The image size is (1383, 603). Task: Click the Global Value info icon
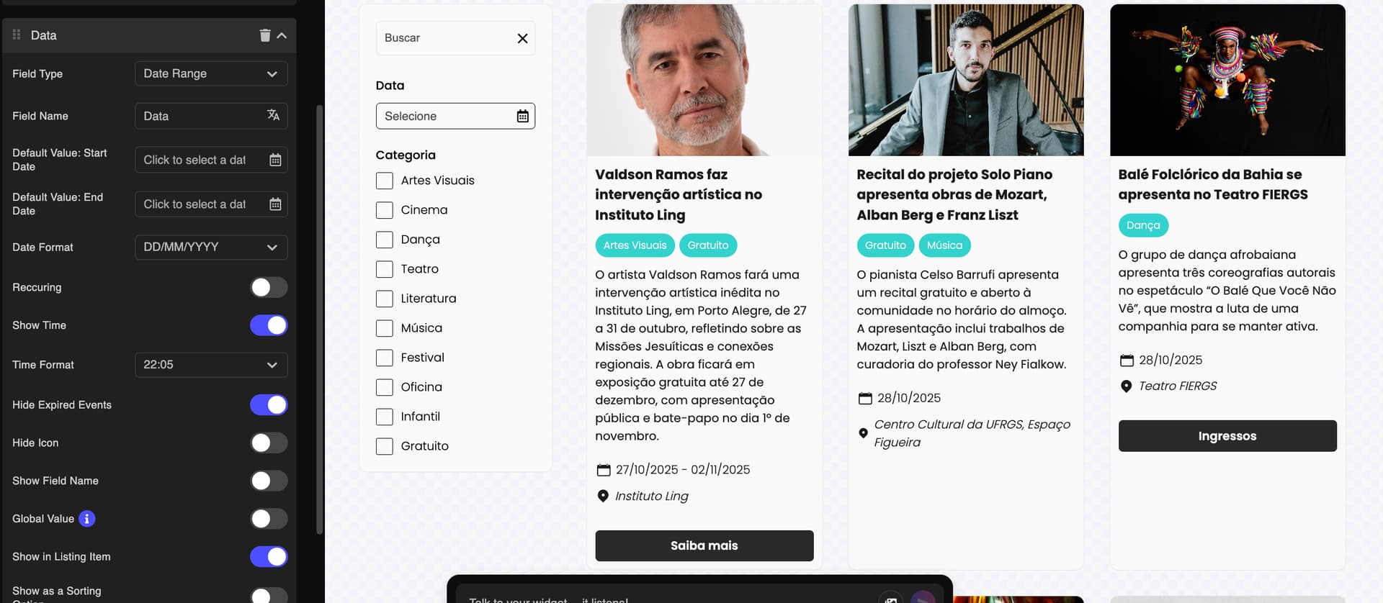(87, 519)
